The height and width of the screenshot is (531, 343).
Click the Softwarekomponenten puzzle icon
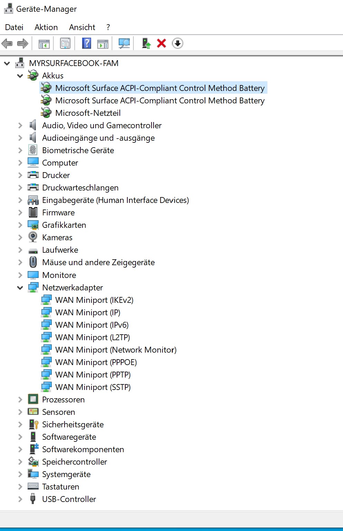point(34,449)
